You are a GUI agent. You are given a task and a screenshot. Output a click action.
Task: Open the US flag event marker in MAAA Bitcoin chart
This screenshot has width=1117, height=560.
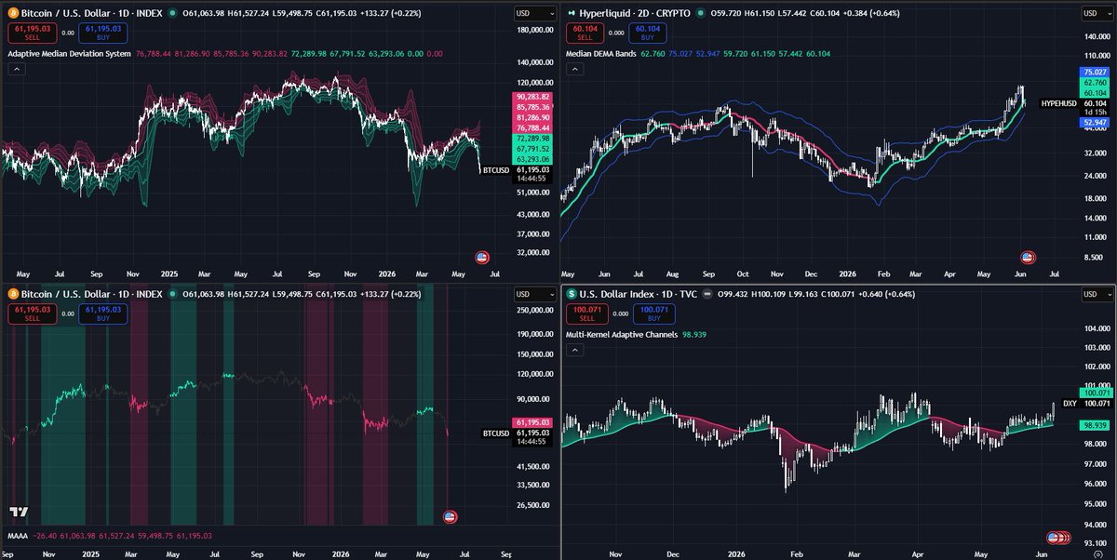[450, 516]
